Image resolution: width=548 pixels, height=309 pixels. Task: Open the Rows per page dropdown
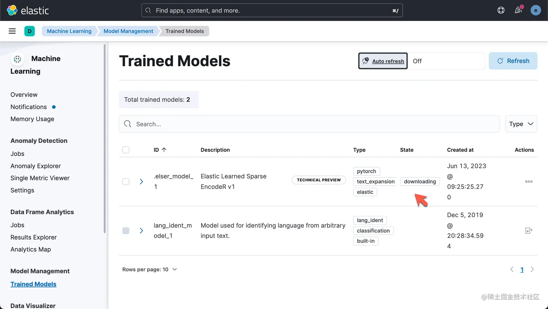pyautogui.click(x=150, y=270)
